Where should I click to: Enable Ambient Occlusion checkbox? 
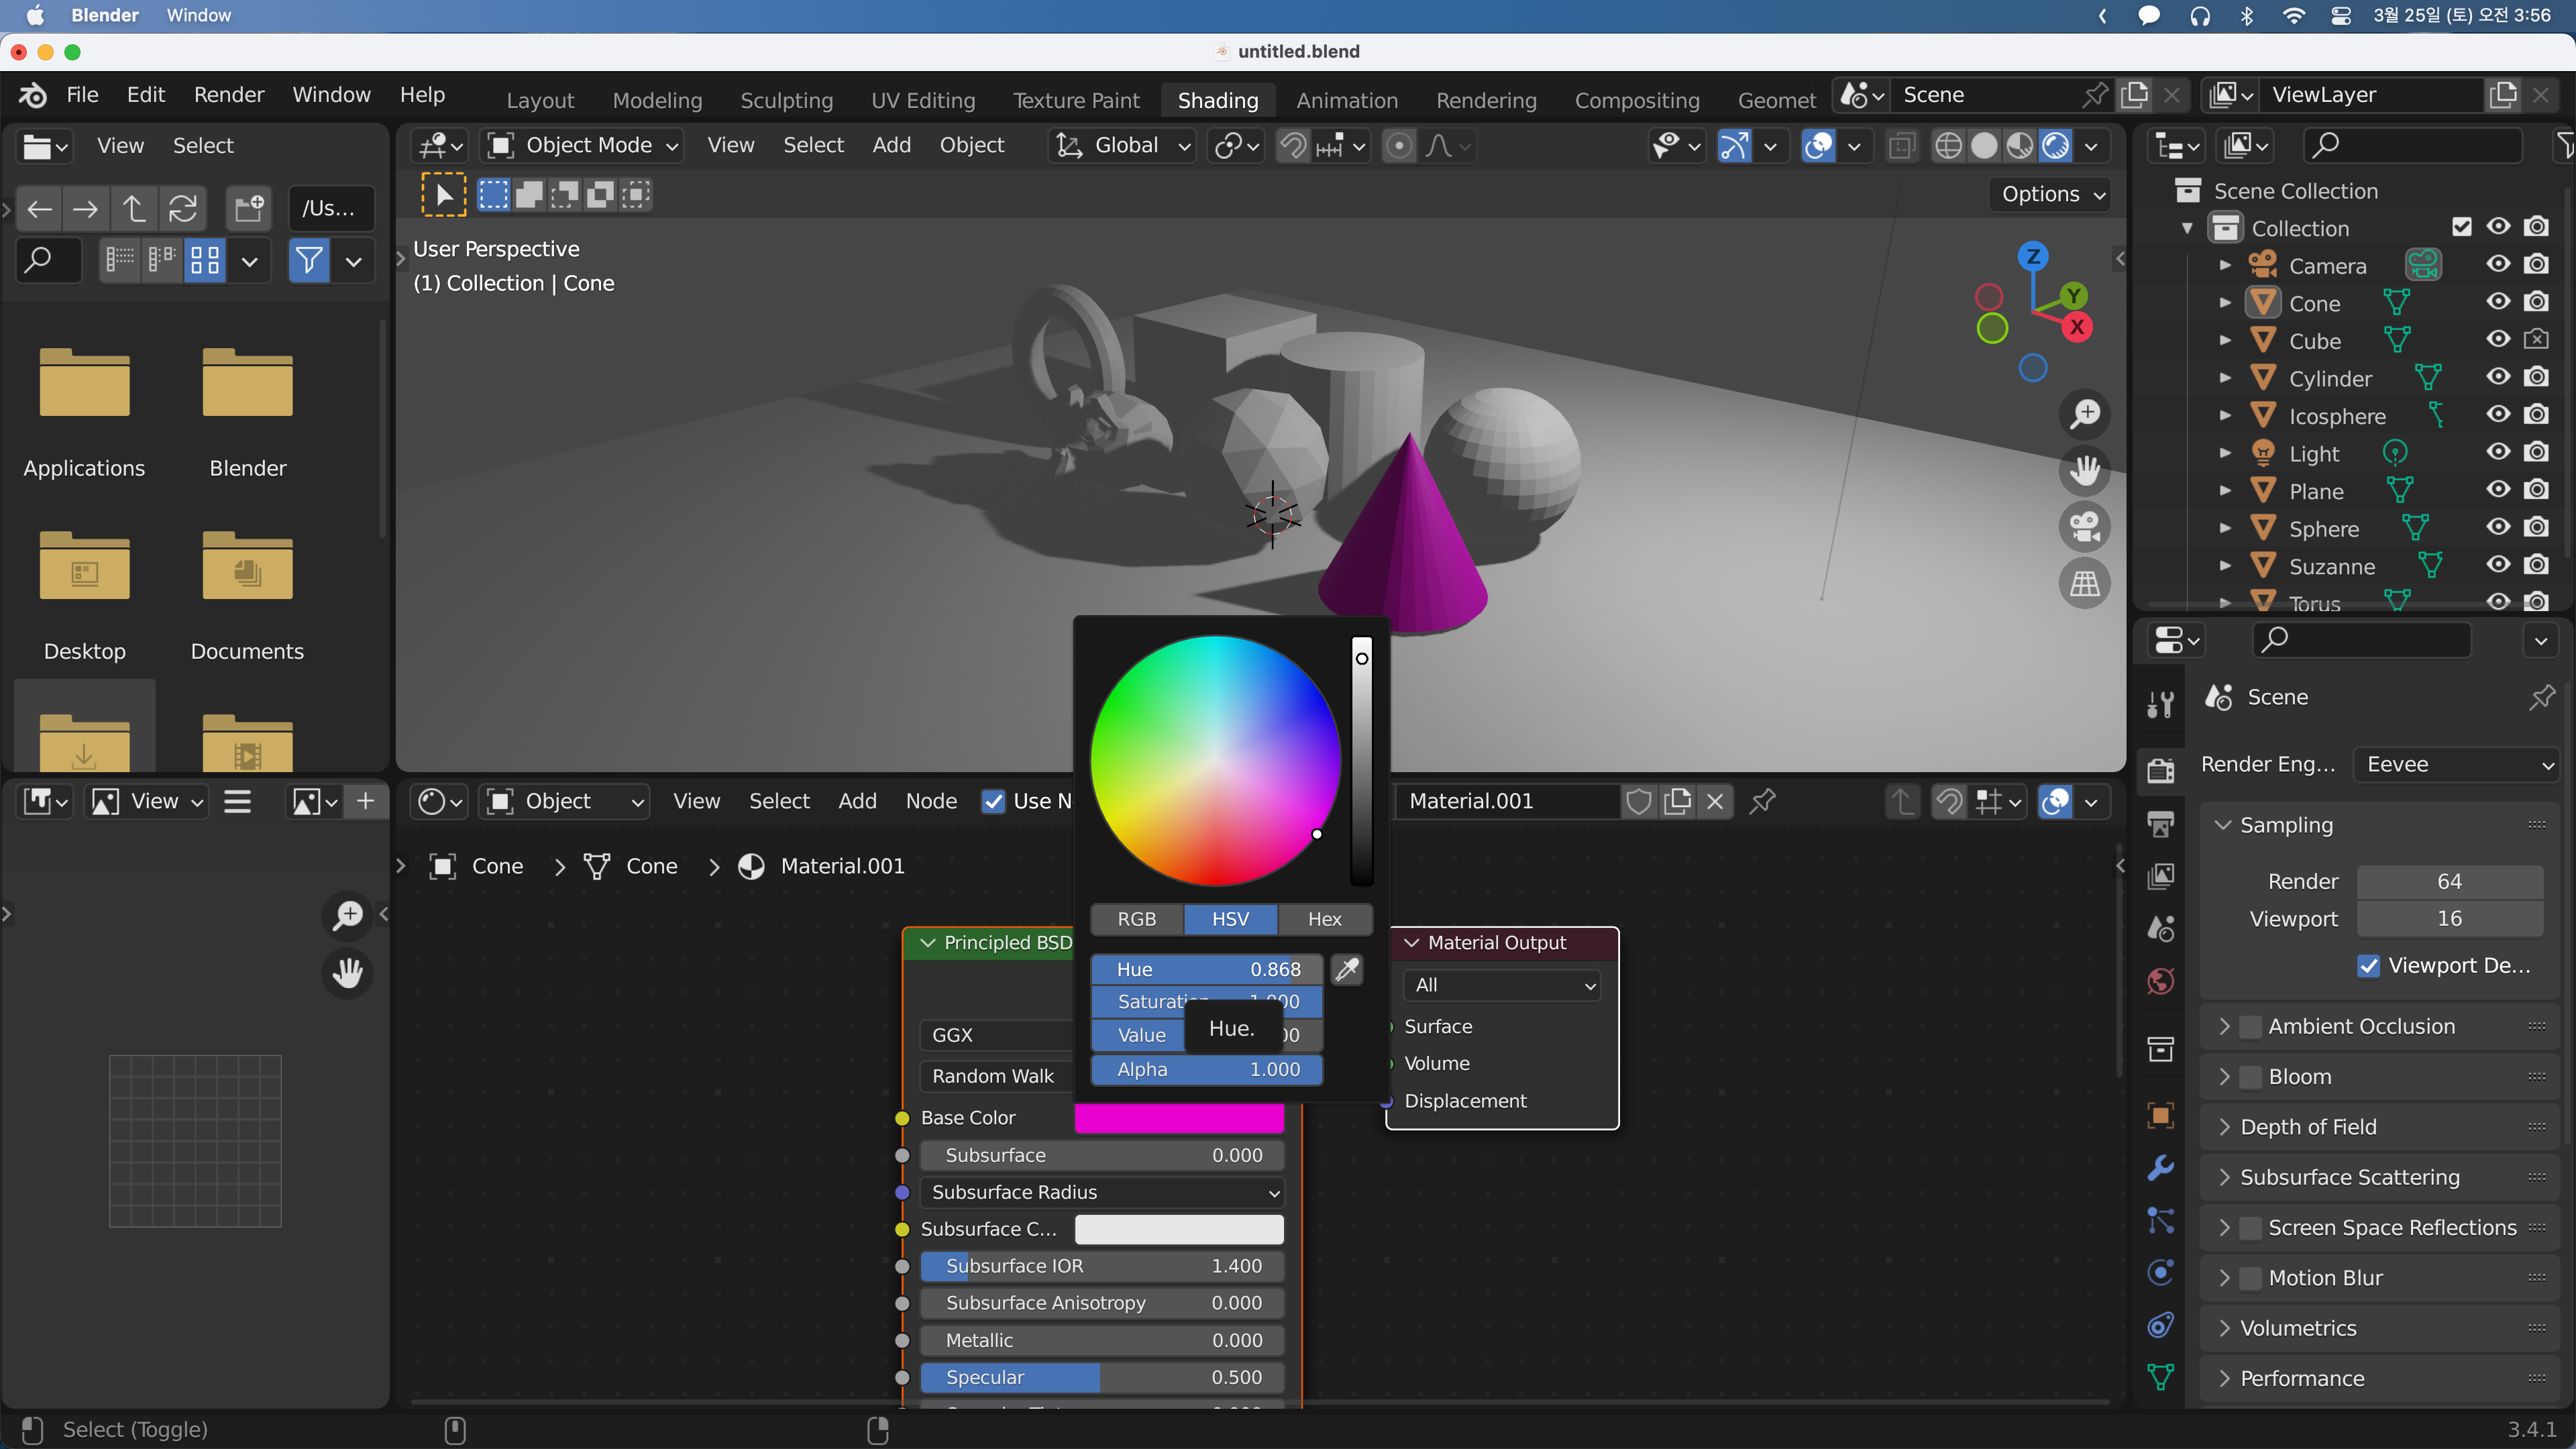coord(2251,1027)
